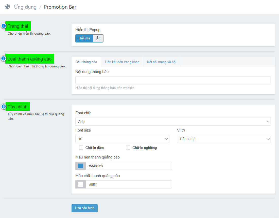
Task: Open the Font chữ Arial dropdown
Action: 173,122
